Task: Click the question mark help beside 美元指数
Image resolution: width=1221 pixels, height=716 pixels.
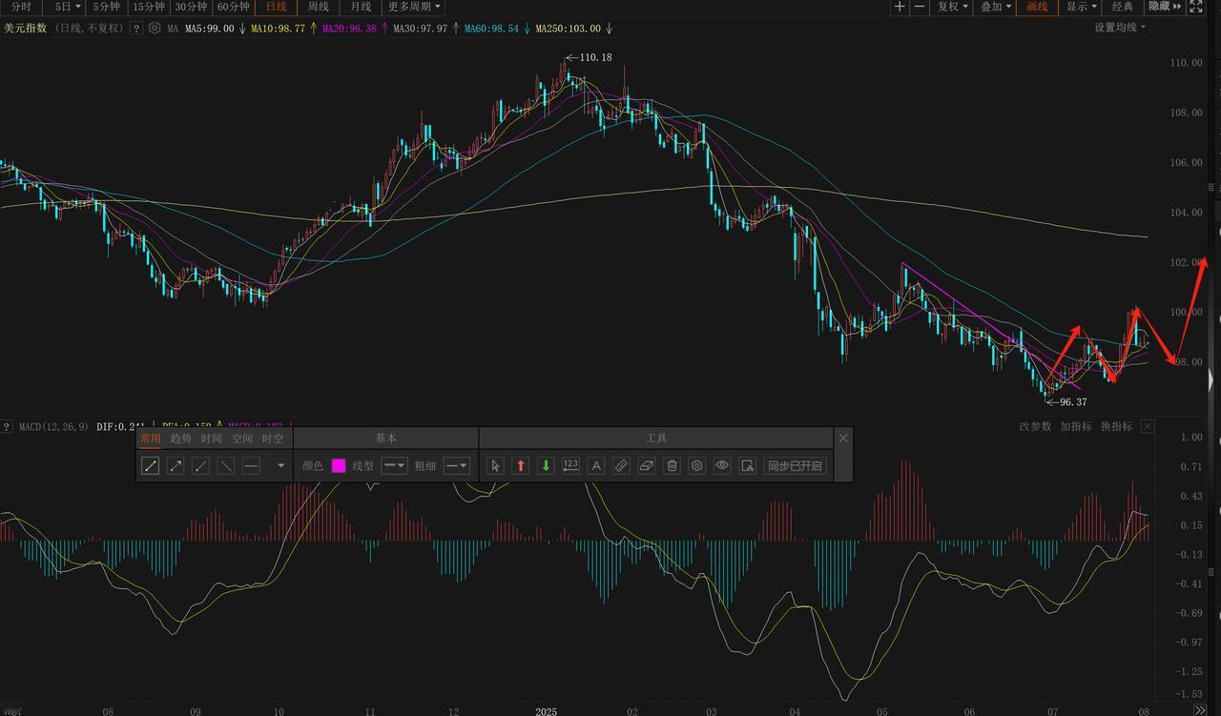Action: (x=136, y=29)
